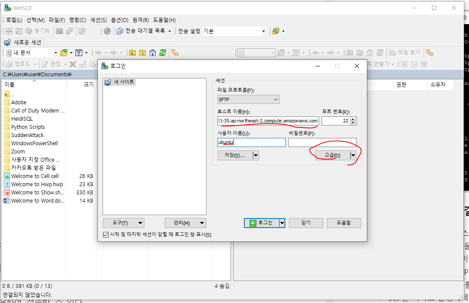Open the Adobe folder
This screenshot has height=303, width=469.
[x=19, y=102]
